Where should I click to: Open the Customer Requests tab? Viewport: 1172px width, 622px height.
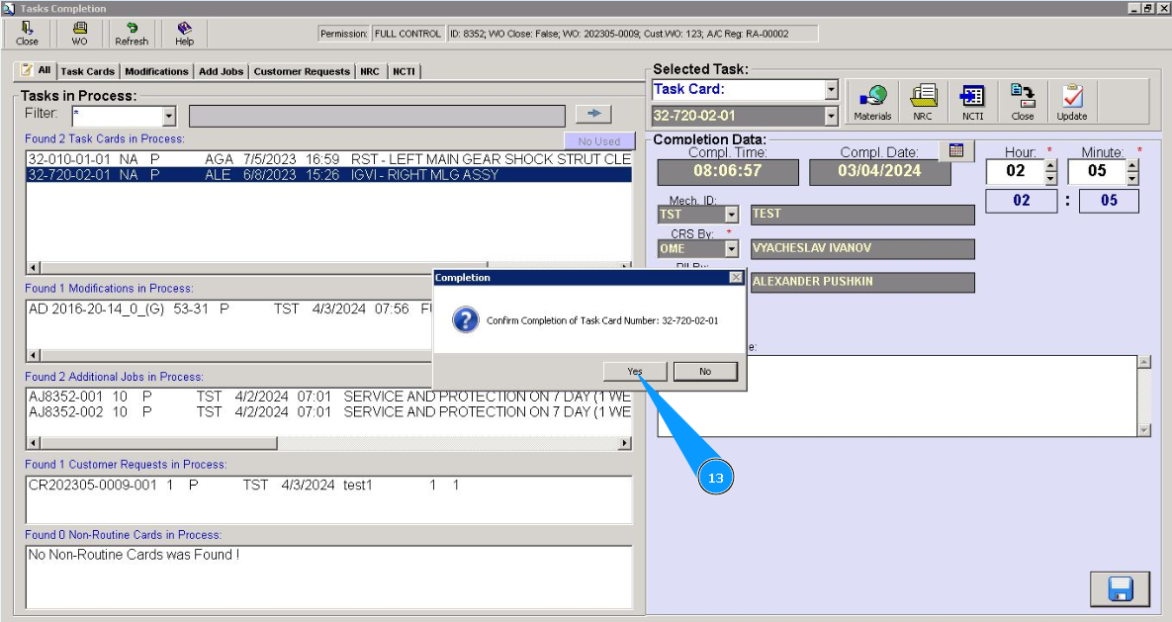click(302, 71)
